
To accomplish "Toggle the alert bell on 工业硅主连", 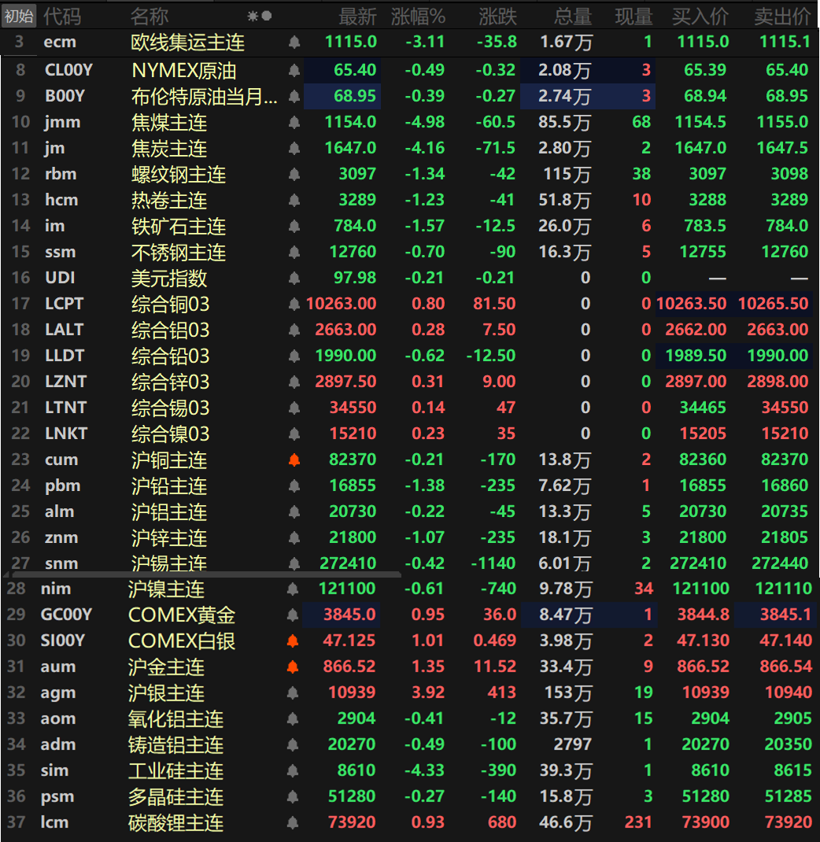I will coord(294,770).
